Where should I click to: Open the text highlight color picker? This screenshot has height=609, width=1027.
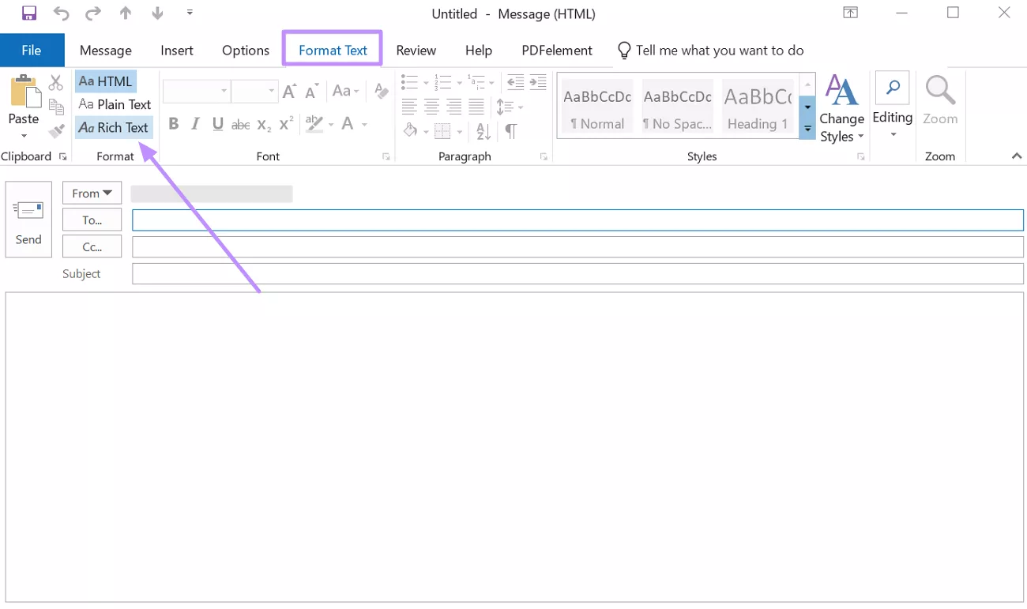[330, 124]
